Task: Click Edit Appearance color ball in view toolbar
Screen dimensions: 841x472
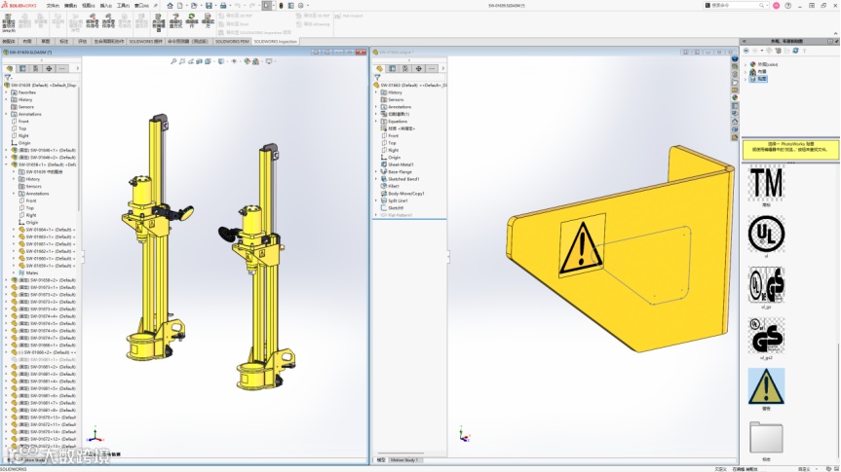Action: tap(248, 61)
